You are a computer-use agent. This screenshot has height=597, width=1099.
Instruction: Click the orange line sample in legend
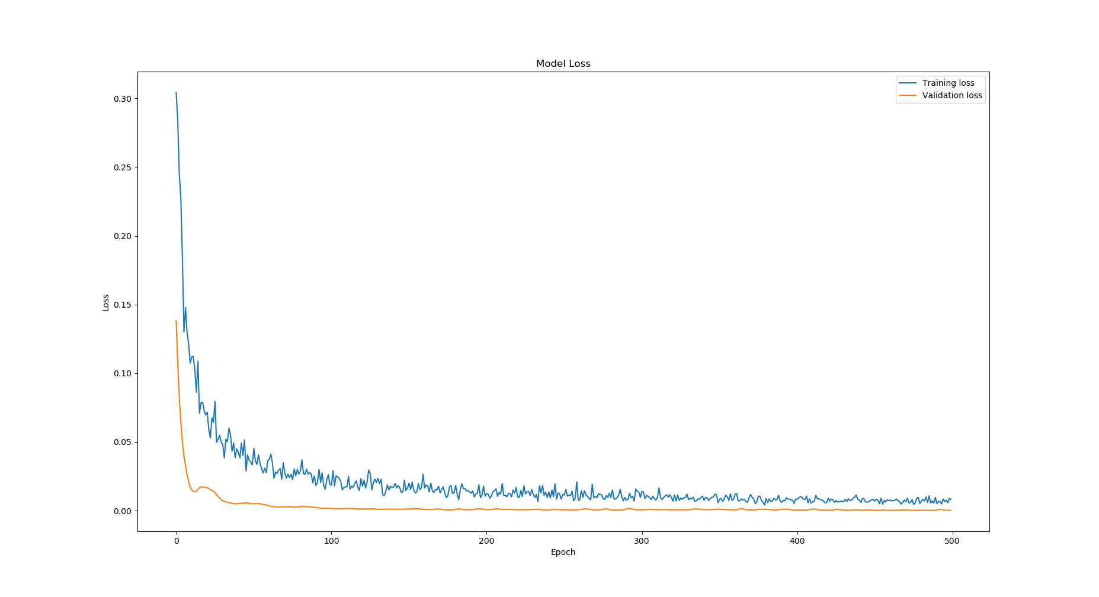(907, 96)
